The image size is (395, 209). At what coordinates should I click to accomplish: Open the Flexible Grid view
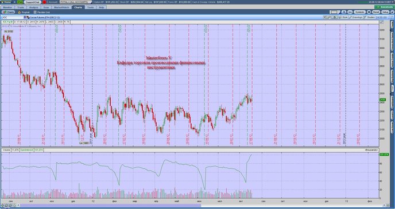pos(42,12)
